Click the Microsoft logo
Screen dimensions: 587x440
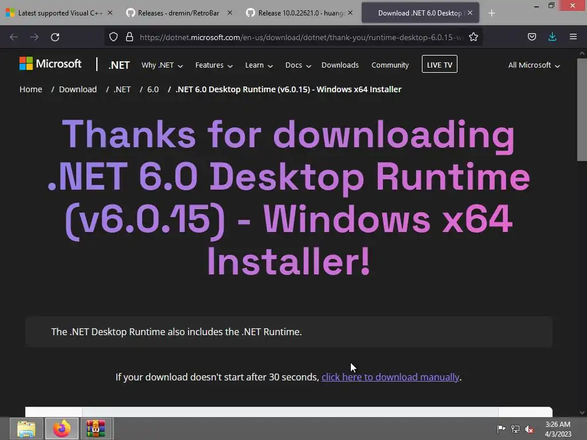[x=50, y=64]
